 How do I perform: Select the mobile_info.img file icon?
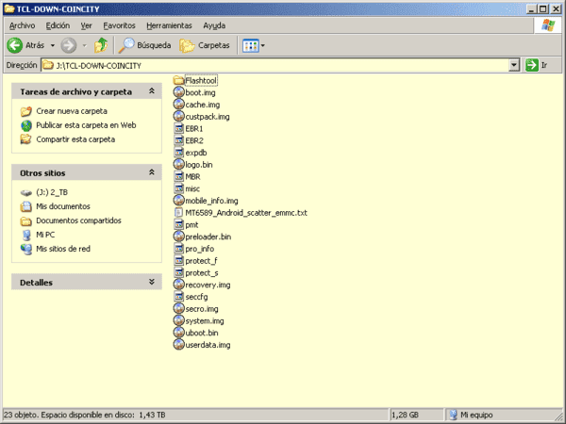click(178, 200)
